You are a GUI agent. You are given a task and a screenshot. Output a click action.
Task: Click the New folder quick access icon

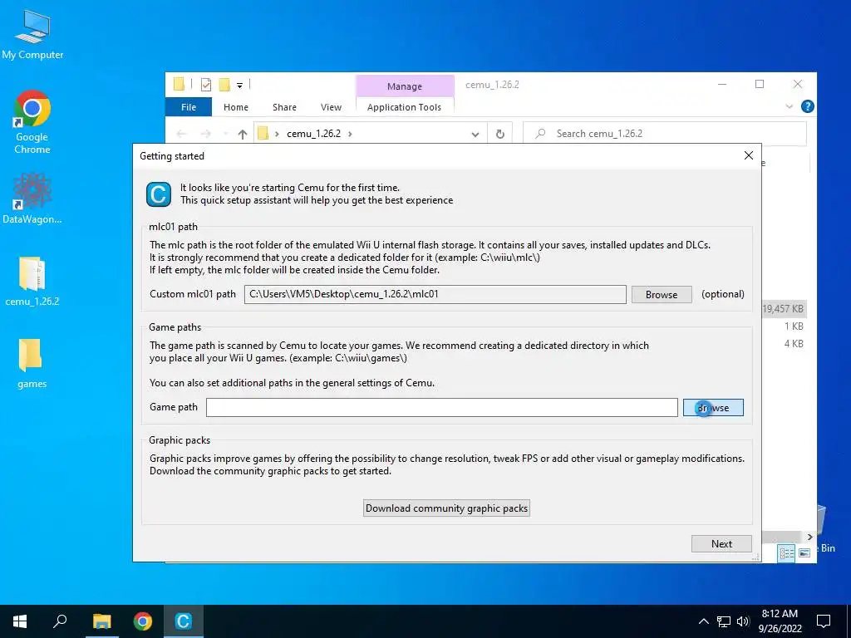(x=224, y=84)
